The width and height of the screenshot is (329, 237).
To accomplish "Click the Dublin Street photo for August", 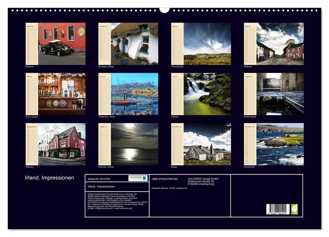I will pyautogui.click(x=280, y=94).
